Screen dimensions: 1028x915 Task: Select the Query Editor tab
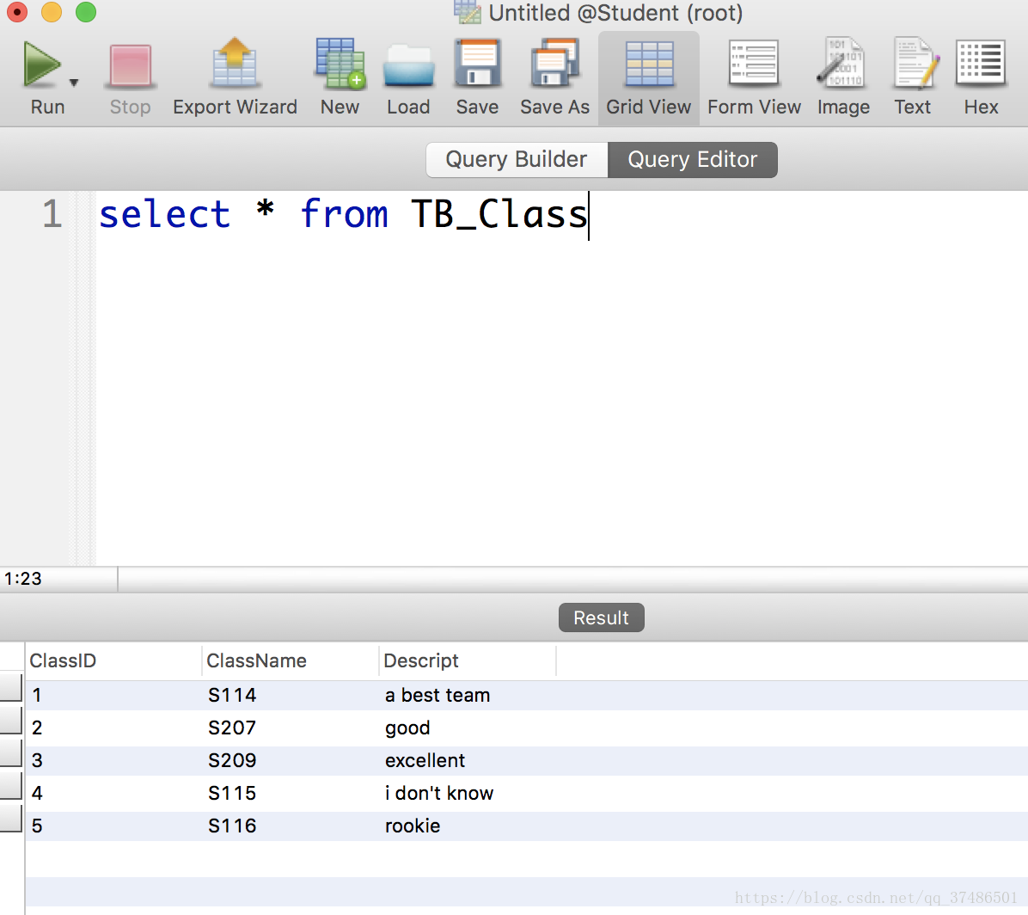click(x=693, y=159)
